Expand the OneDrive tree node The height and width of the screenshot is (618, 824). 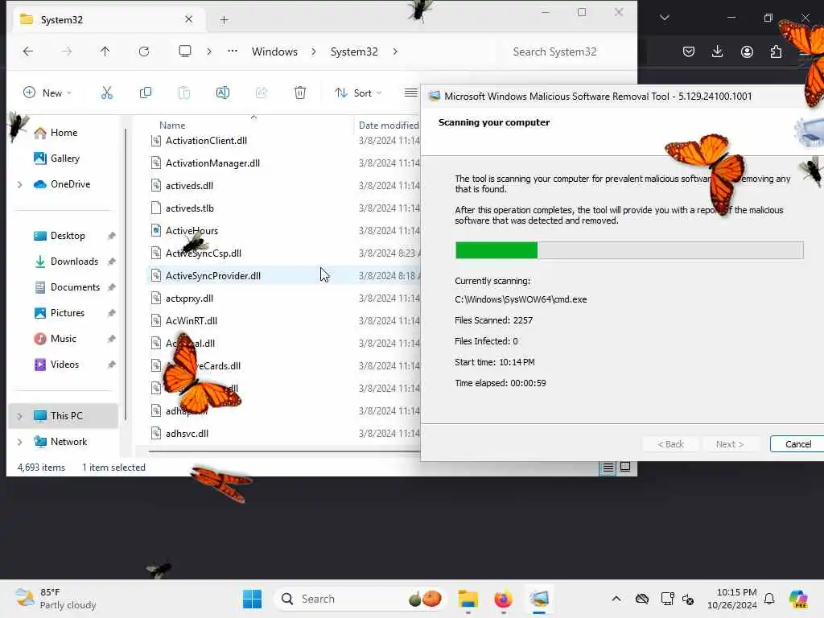pyautogui.click(x=20, y=184)
